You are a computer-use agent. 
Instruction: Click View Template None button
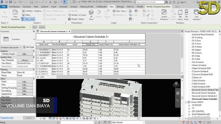(25, 60)
